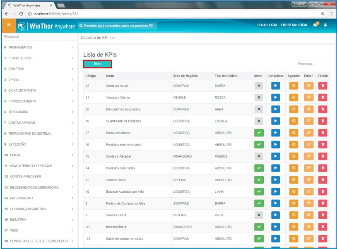The image size is (337, 249).
Task: Edit the Compras Anual KPI
Action: coord(308,86)
